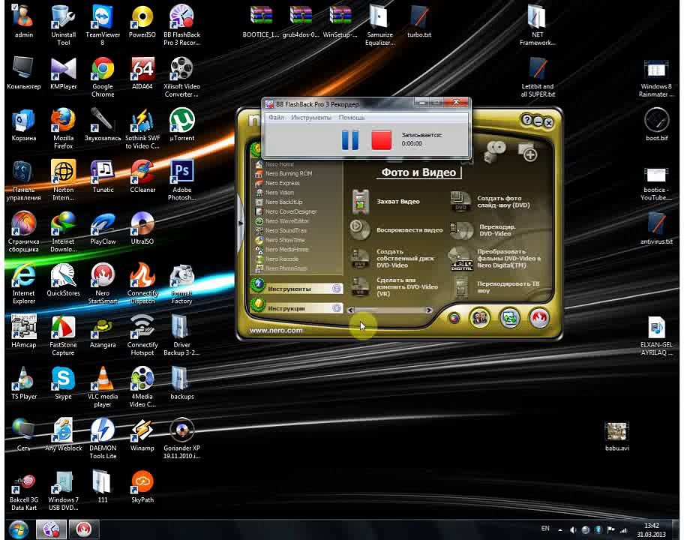
Task: Open the Nero help question-mark button
Action: [x=526, y=120]
